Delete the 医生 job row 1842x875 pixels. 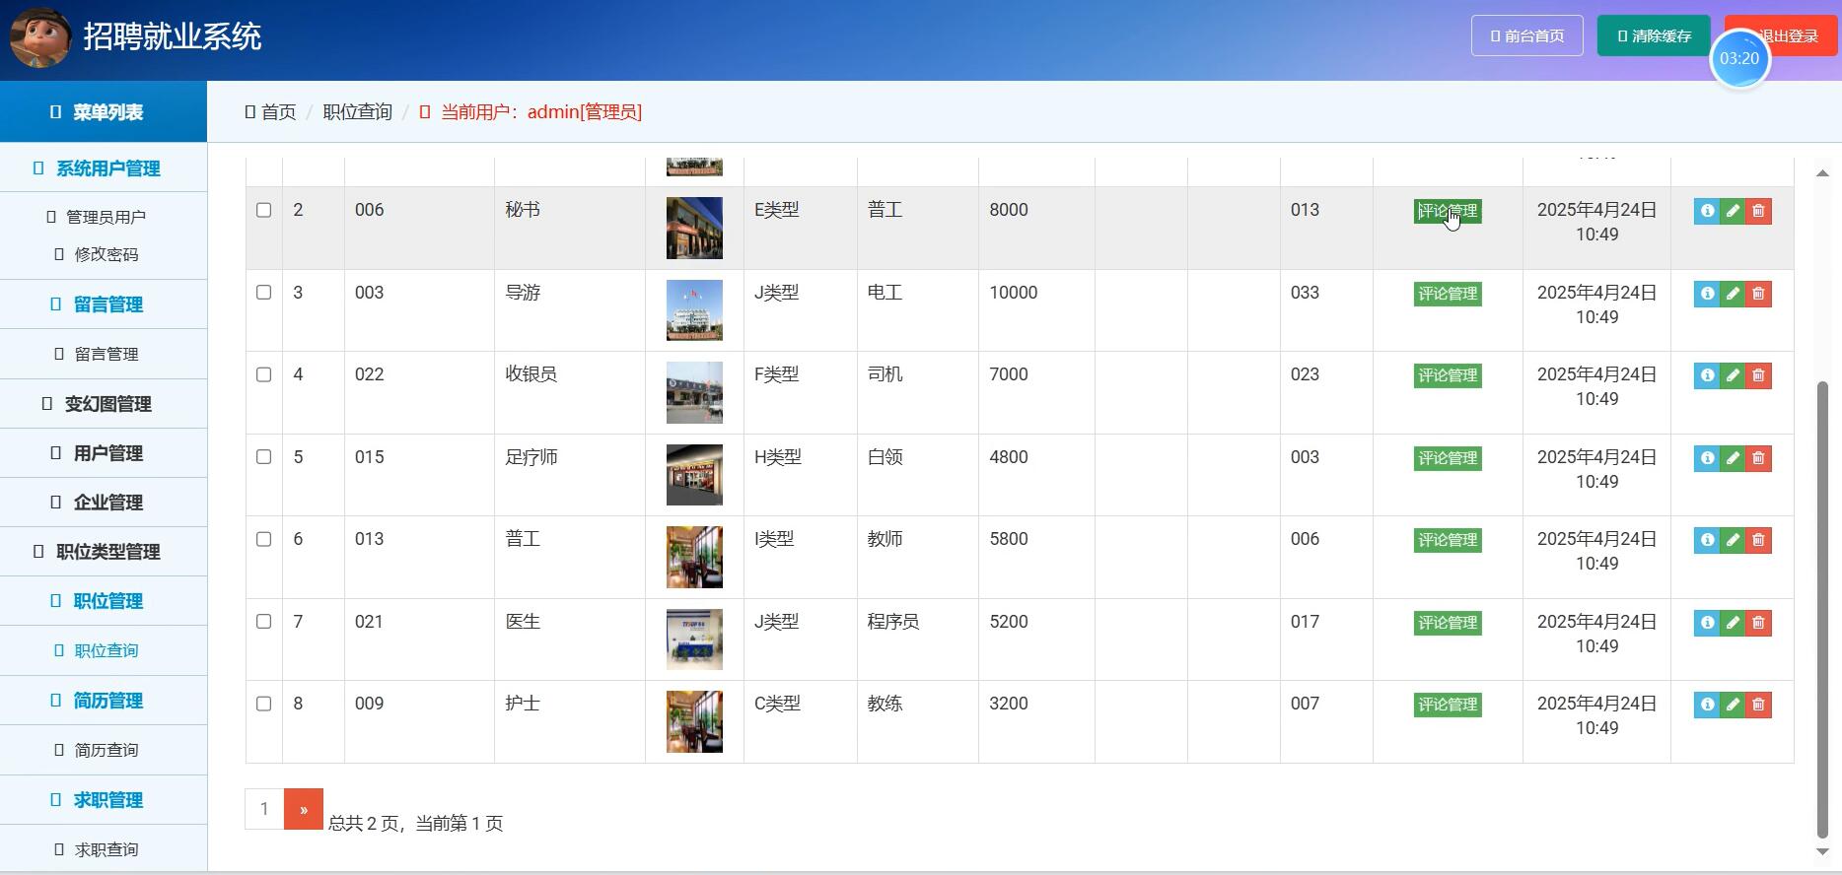pos(1758,623)
